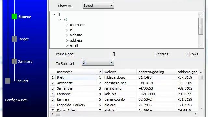Select the Samantha username cell
The image size is (208, 117).
tap(76, 88)
